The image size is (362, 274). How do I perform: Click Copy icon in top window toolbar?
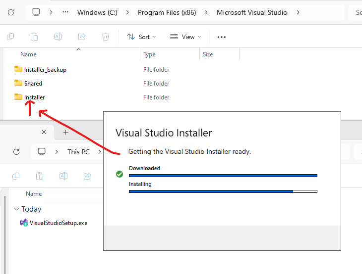tap(10, 37)
